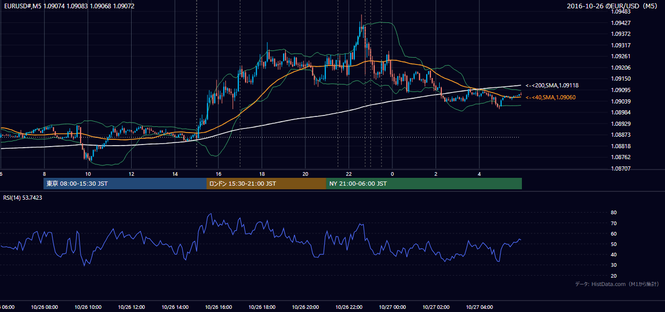Click the RSI level 60 label

click(614, 233)
